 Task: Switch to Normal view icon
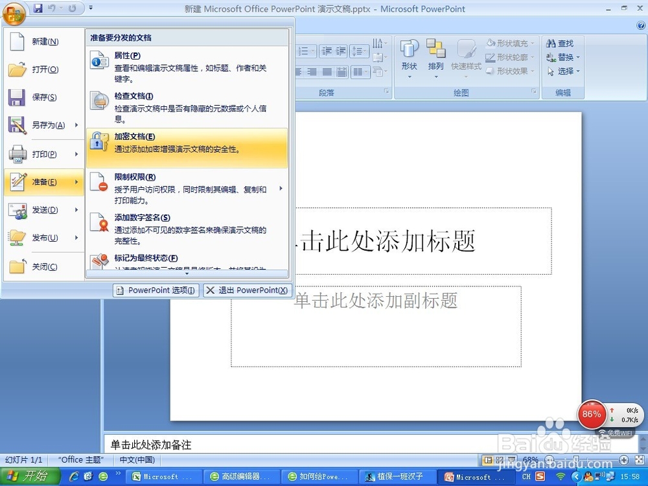tap(488, 460)
